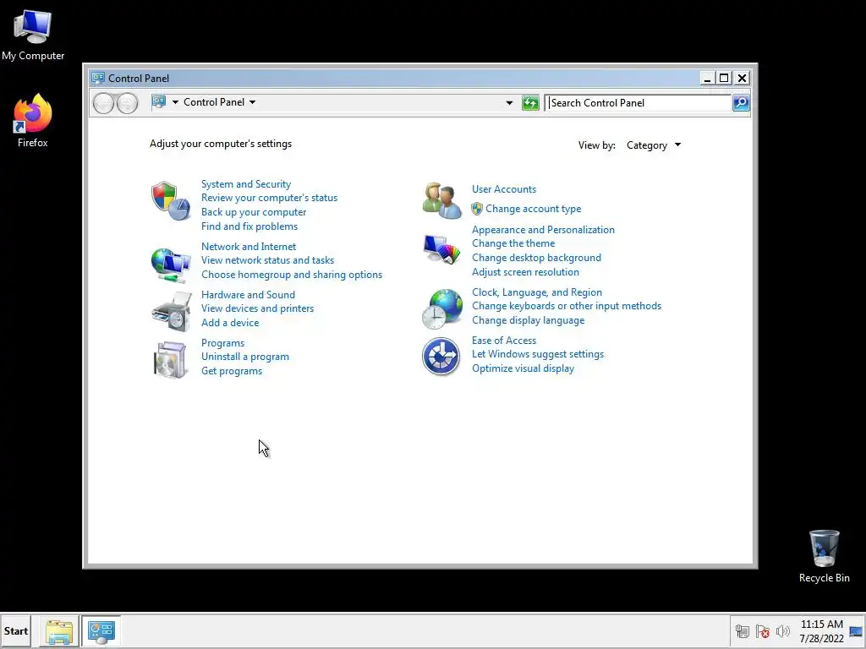Click Add a device link
This screenshot has height=649, width=866.
click(230, 323)
